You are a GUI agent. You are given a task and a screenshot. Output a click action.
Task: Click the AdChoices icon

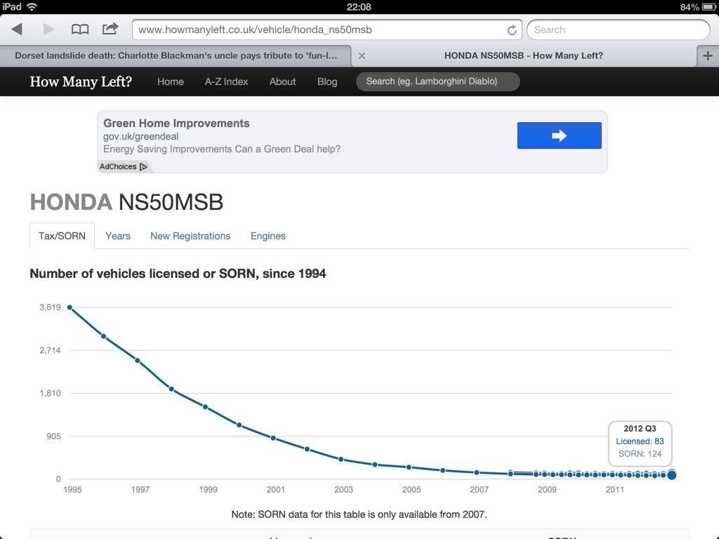143,167
